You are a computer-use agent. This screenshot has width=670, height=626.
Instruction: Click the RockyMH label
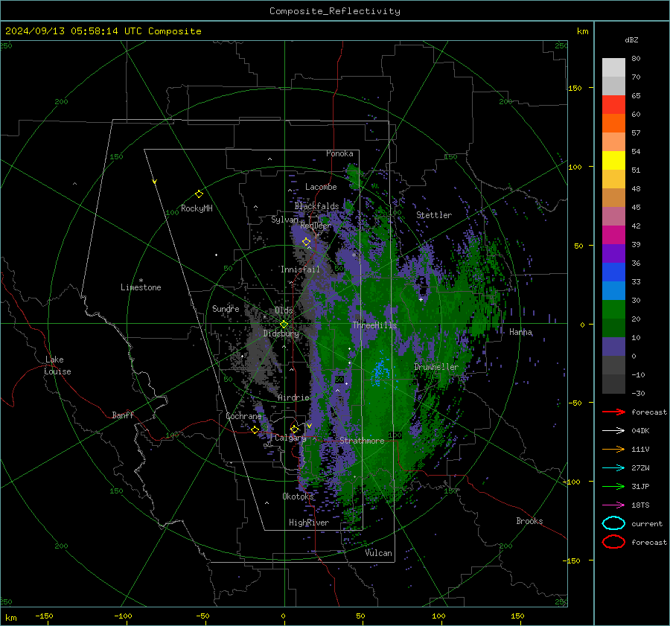[197, 208]
